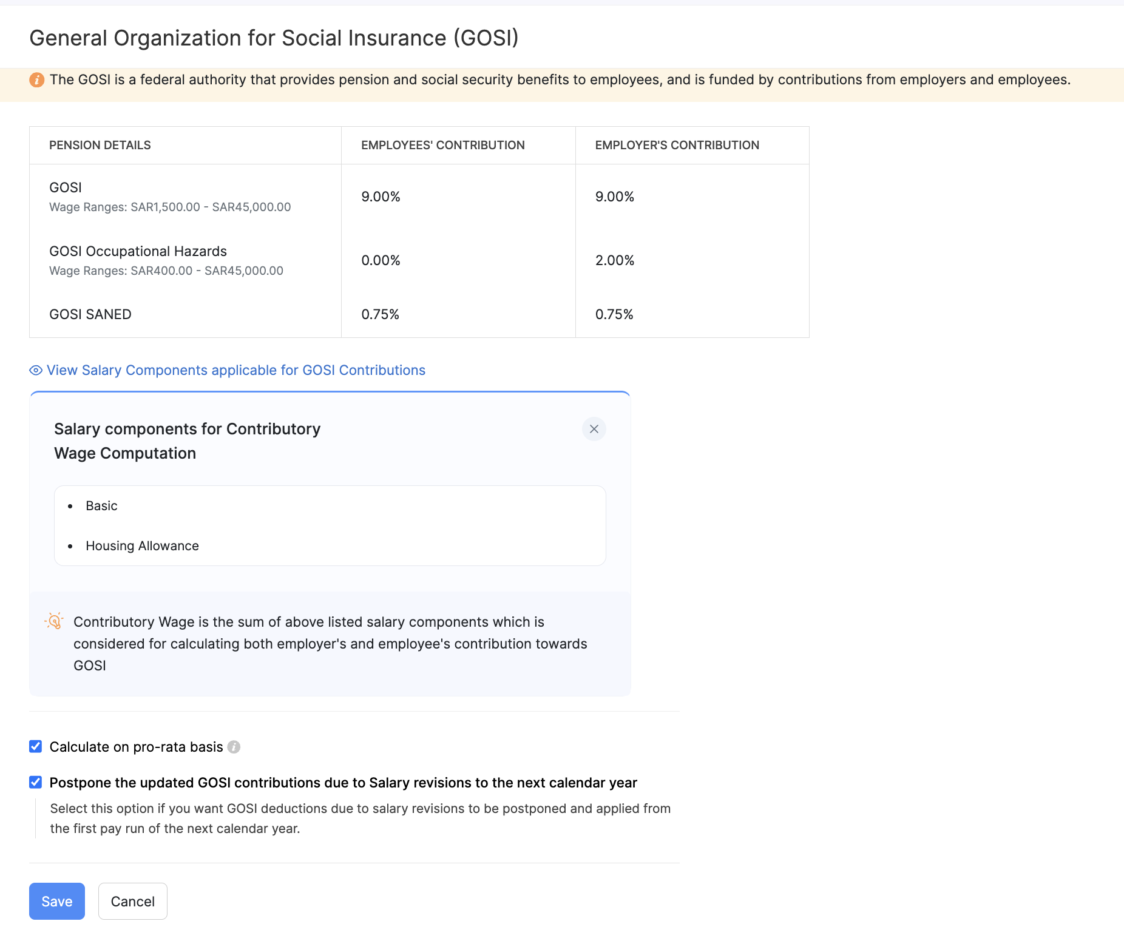Click the eye icon beside View Salary Components

(x=36, y=370)
